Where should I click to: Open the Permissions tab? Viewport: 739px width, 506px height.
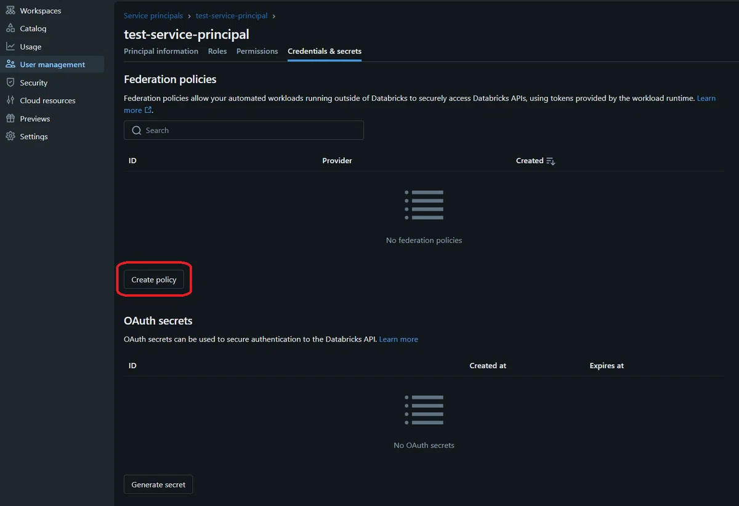(x=257, y=51)
